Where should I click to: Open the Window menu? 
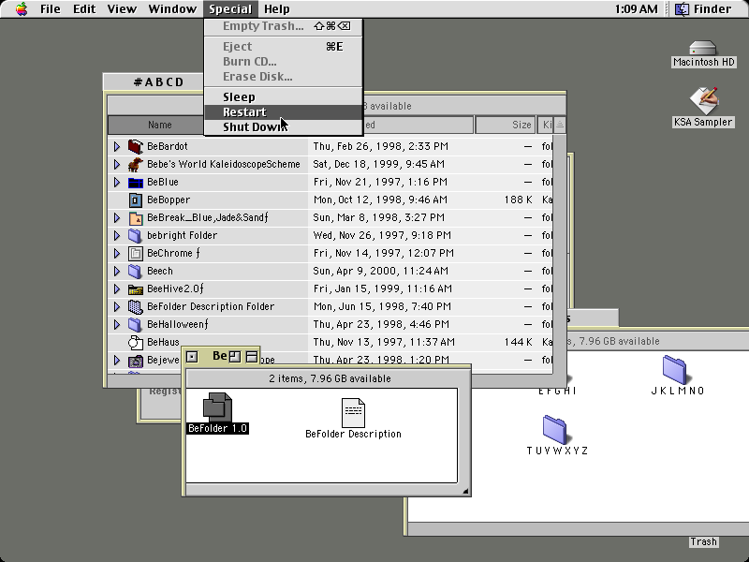tap(172, 9)
